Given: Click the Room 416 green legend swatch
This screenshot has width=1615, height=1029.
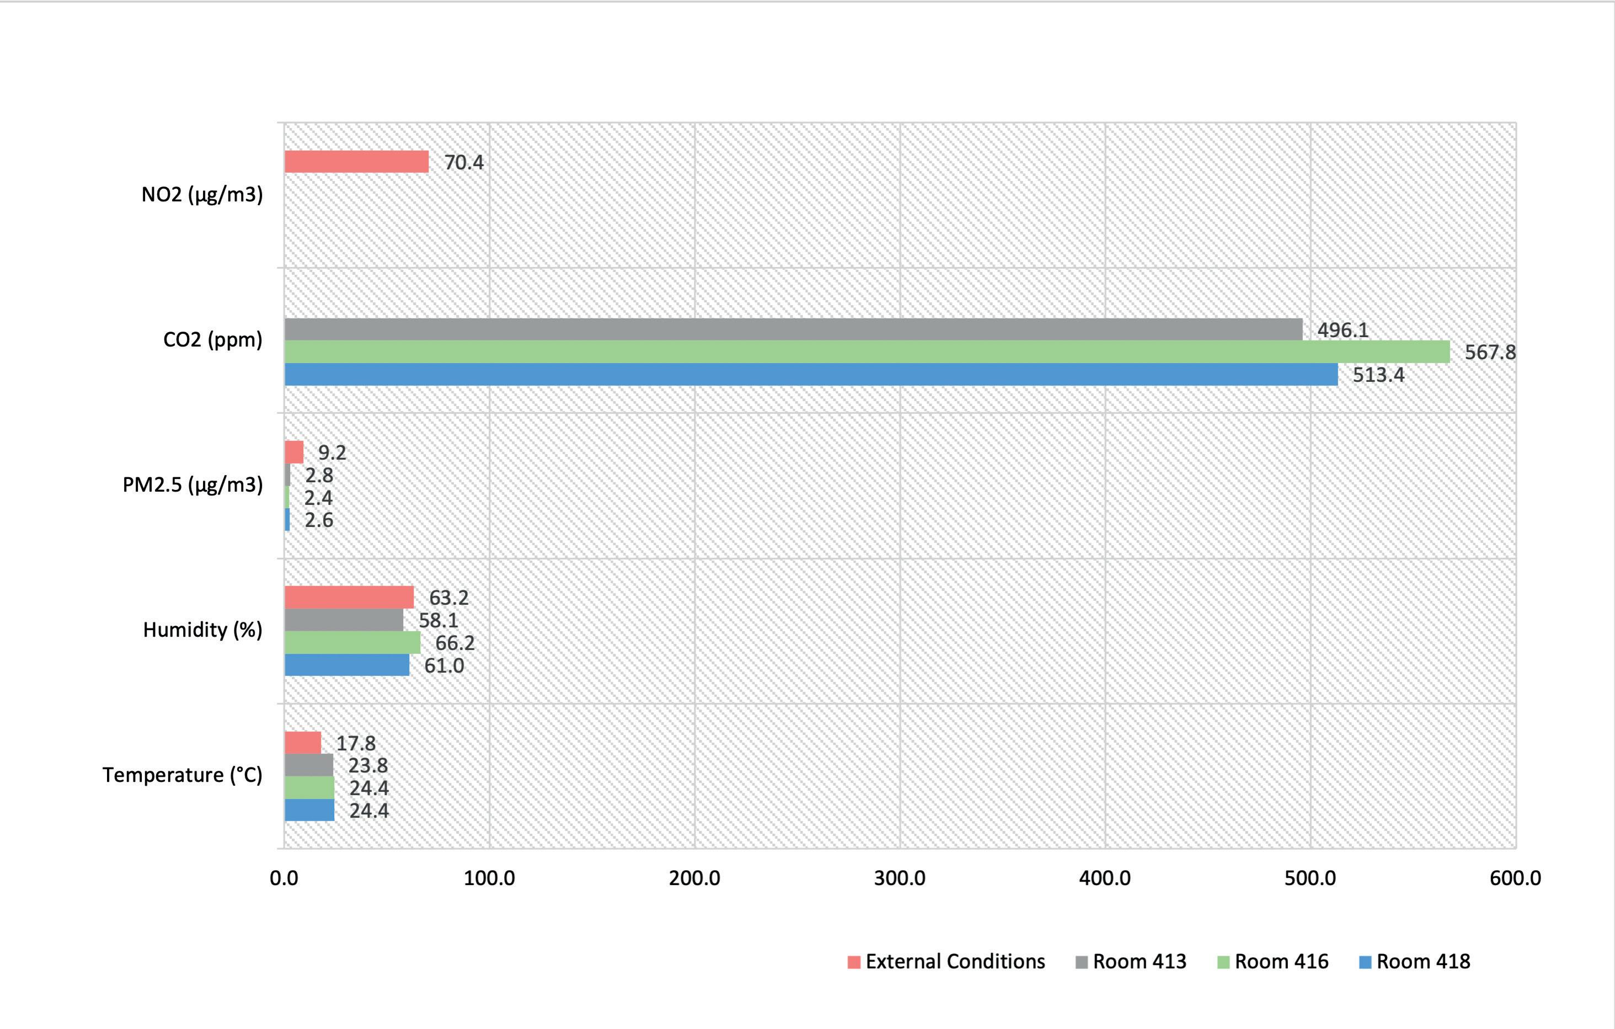Looking at the screenshot, I should click(1223, 962).
